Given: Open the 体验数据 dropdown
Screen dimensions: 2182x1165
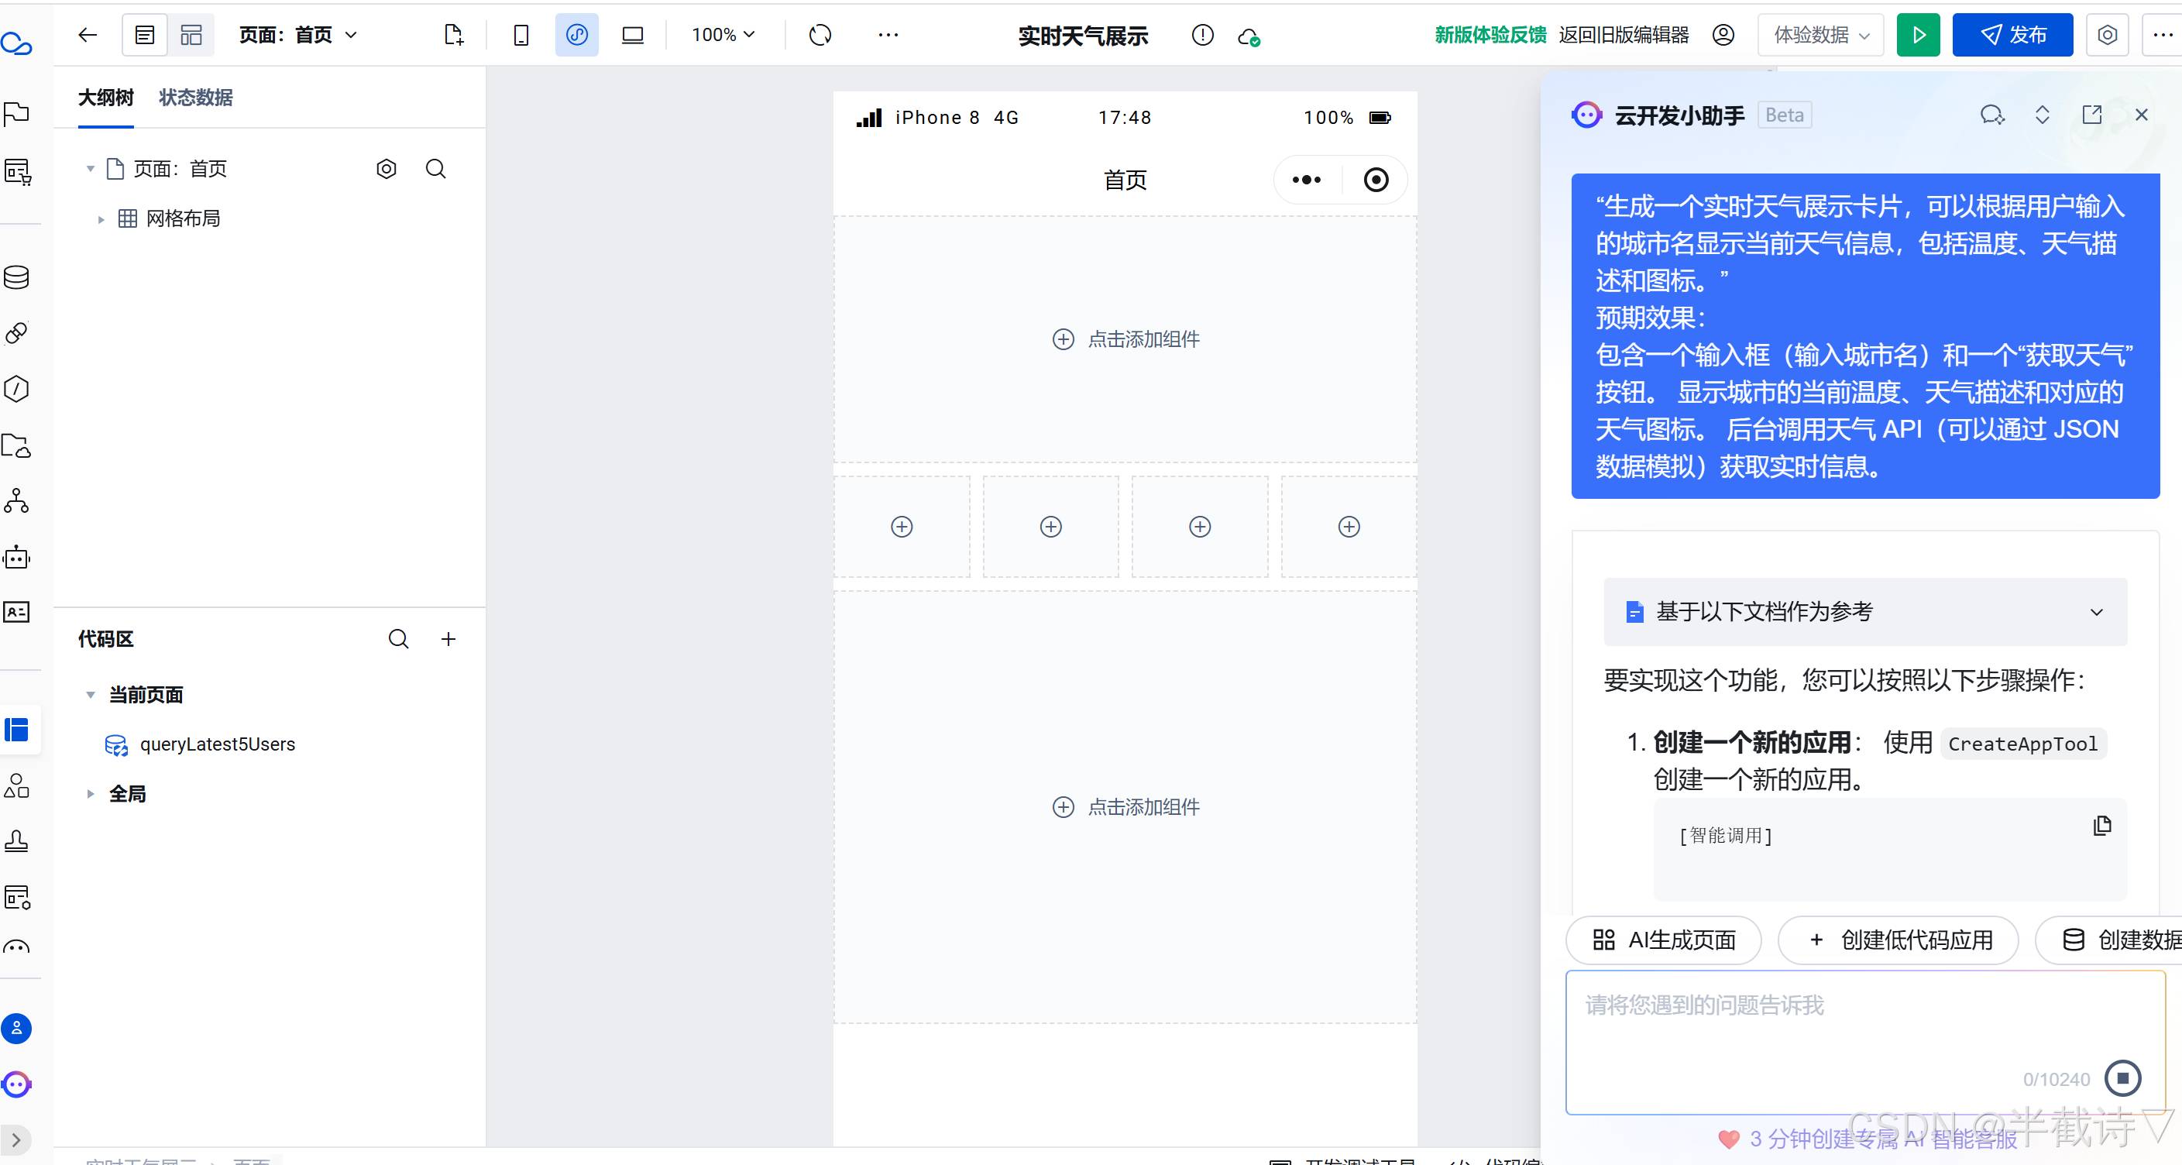Looking at the screenshot, I should point(1821,35).
